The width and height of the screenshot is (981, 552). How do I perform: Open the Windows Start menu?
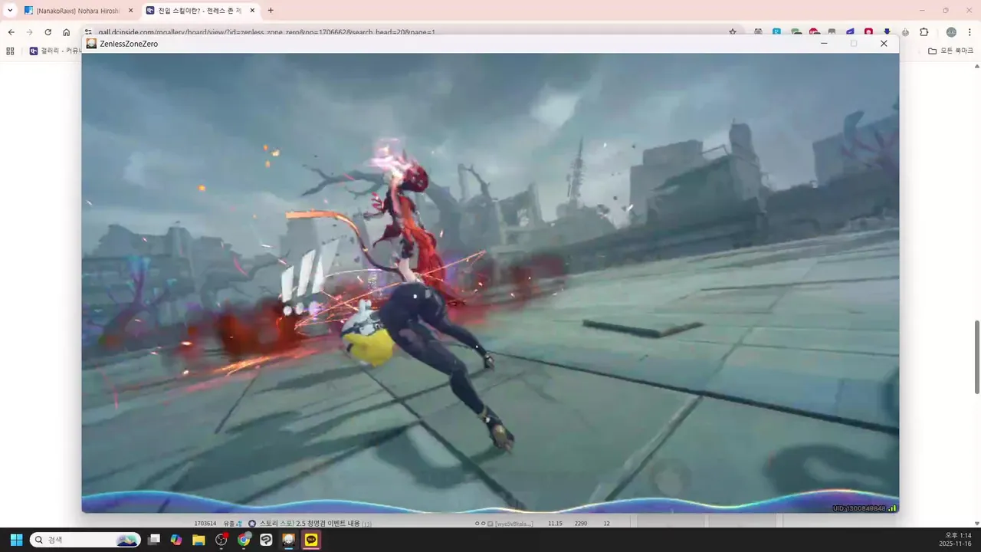pos(16,540)
